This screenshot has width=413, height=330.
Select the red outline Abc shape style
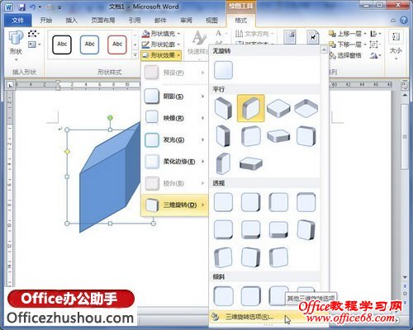[117, 45]
